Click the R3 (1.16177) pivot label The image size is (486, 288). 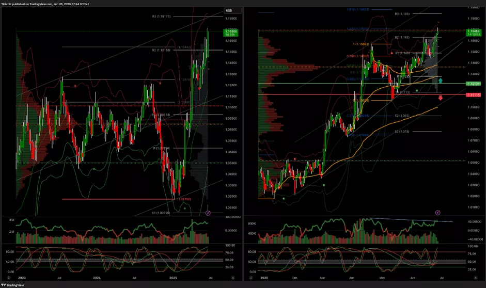(161, 17)
